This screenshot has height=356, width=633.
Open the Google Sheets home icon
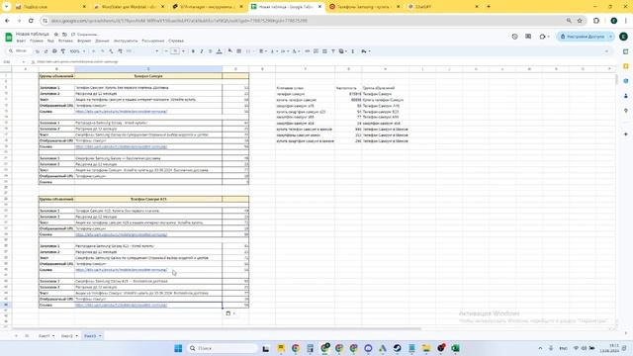click(9, 38)
